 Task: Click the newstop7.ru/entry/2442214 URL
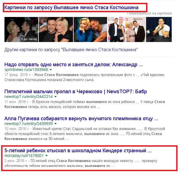[x=28, y=97]
